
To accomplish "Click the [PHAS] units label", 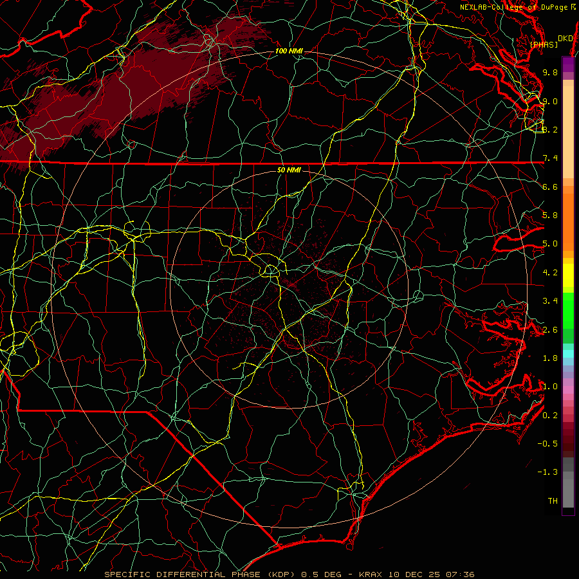I will 544,45.
